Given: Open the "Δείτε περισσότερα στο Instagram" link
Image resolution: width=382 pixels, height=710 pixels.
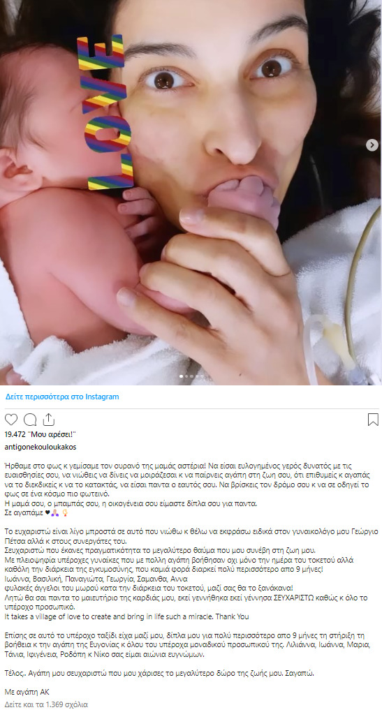Looking at the screenshot, I should pos(62,397).
